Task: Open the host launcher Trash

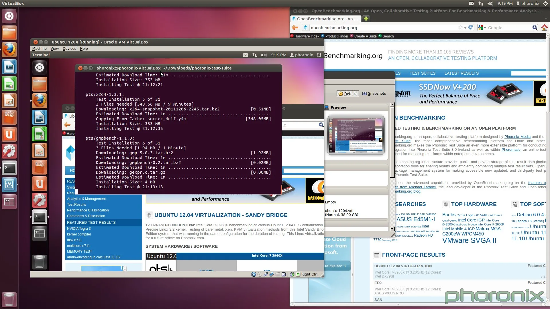Action: (9, 300)
